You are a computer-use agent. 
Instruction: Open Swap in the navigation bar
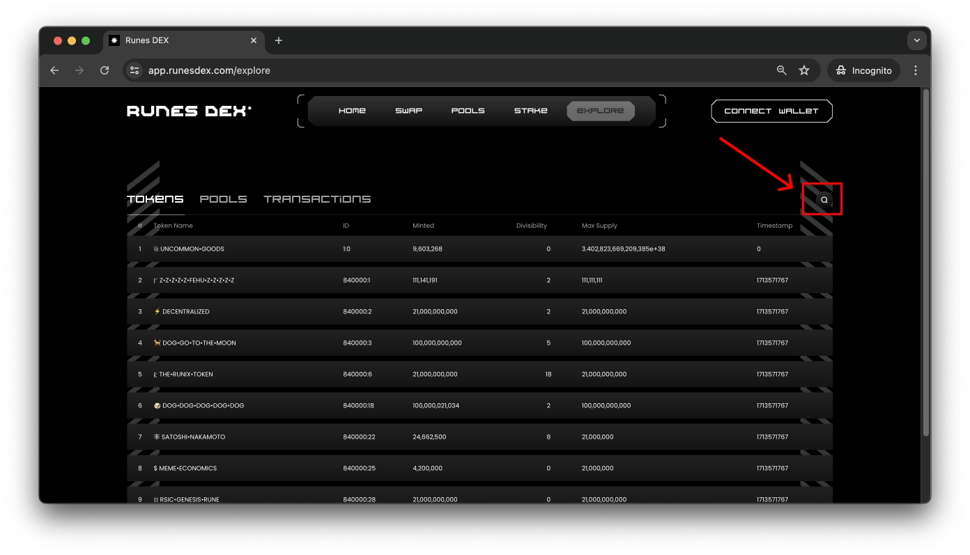[408, 111]
